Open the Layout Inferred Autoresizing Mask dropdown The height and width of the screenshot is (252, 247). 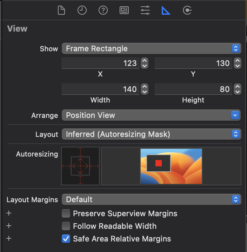(151, 134)
